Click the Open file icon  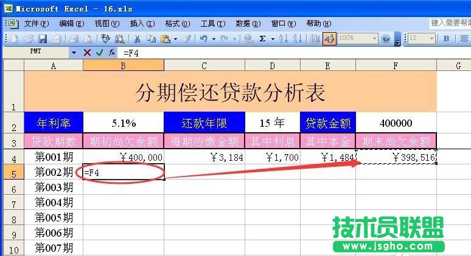point(29,39)
